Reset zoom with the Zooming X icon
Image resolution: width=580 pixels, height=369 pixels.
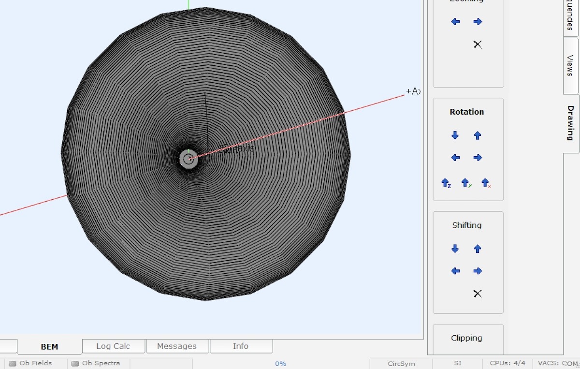478,44
